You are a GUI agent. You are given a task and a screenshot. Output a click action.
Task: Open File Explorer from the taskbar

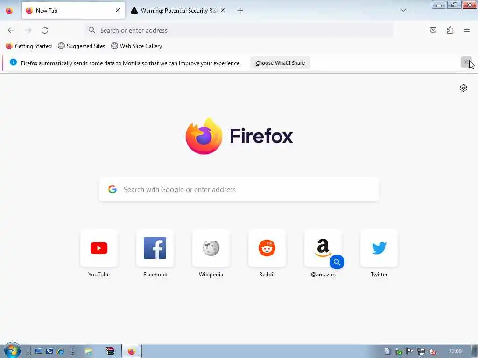coord(88,351)
